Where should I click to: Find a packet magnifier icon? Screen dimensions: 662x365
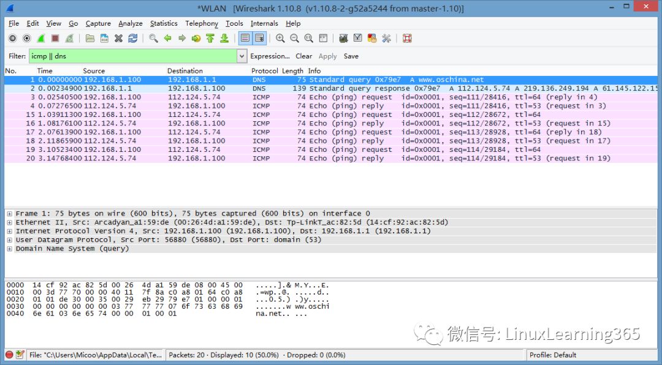click(x=153, y=39)
